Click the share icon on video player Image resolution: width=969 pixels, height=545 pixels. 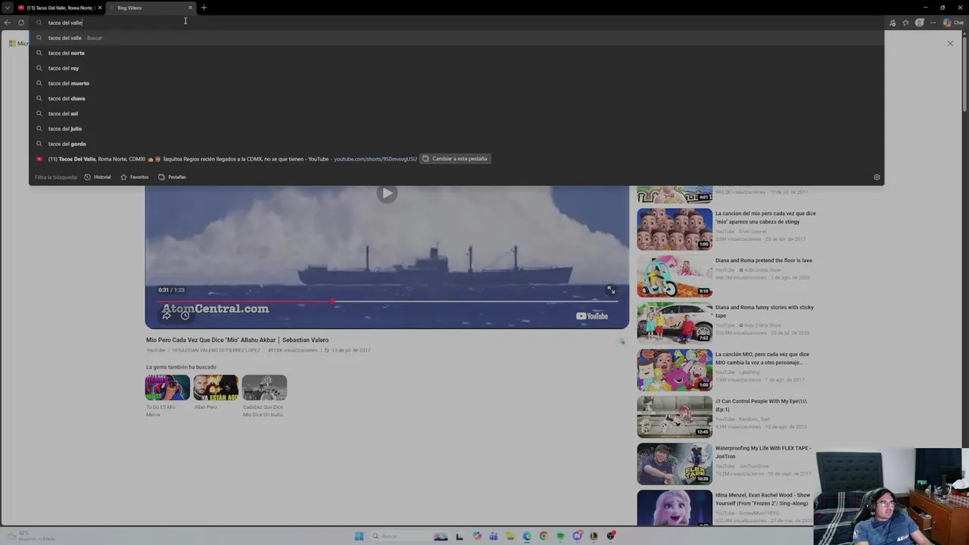coord(167,316)
